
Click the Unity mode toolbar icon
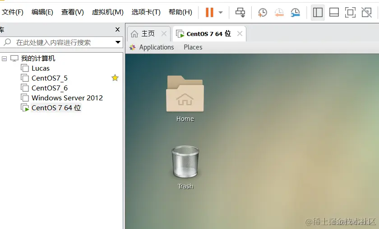pos(366,12)
